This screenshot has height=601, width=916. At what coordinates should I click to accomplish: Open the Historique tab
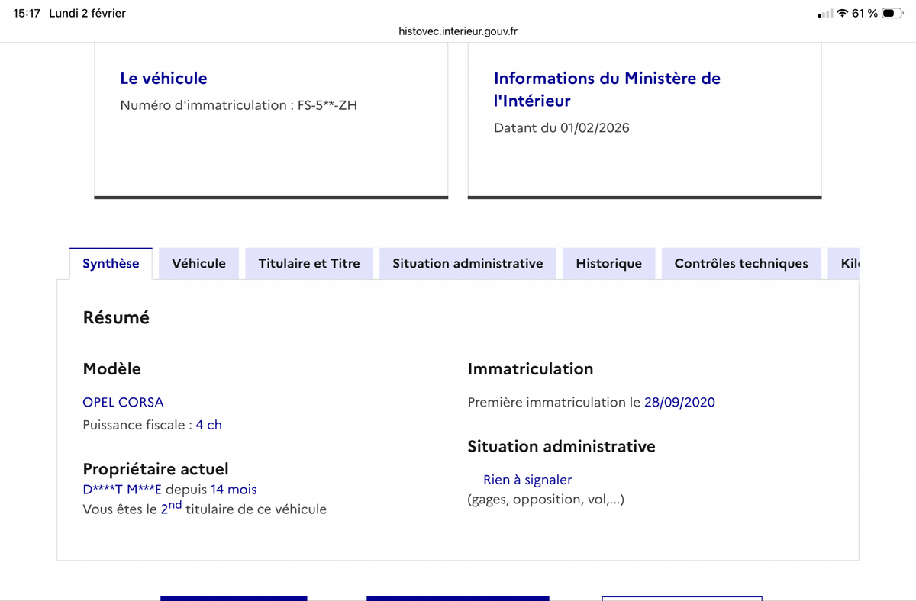tap(608, 262)
